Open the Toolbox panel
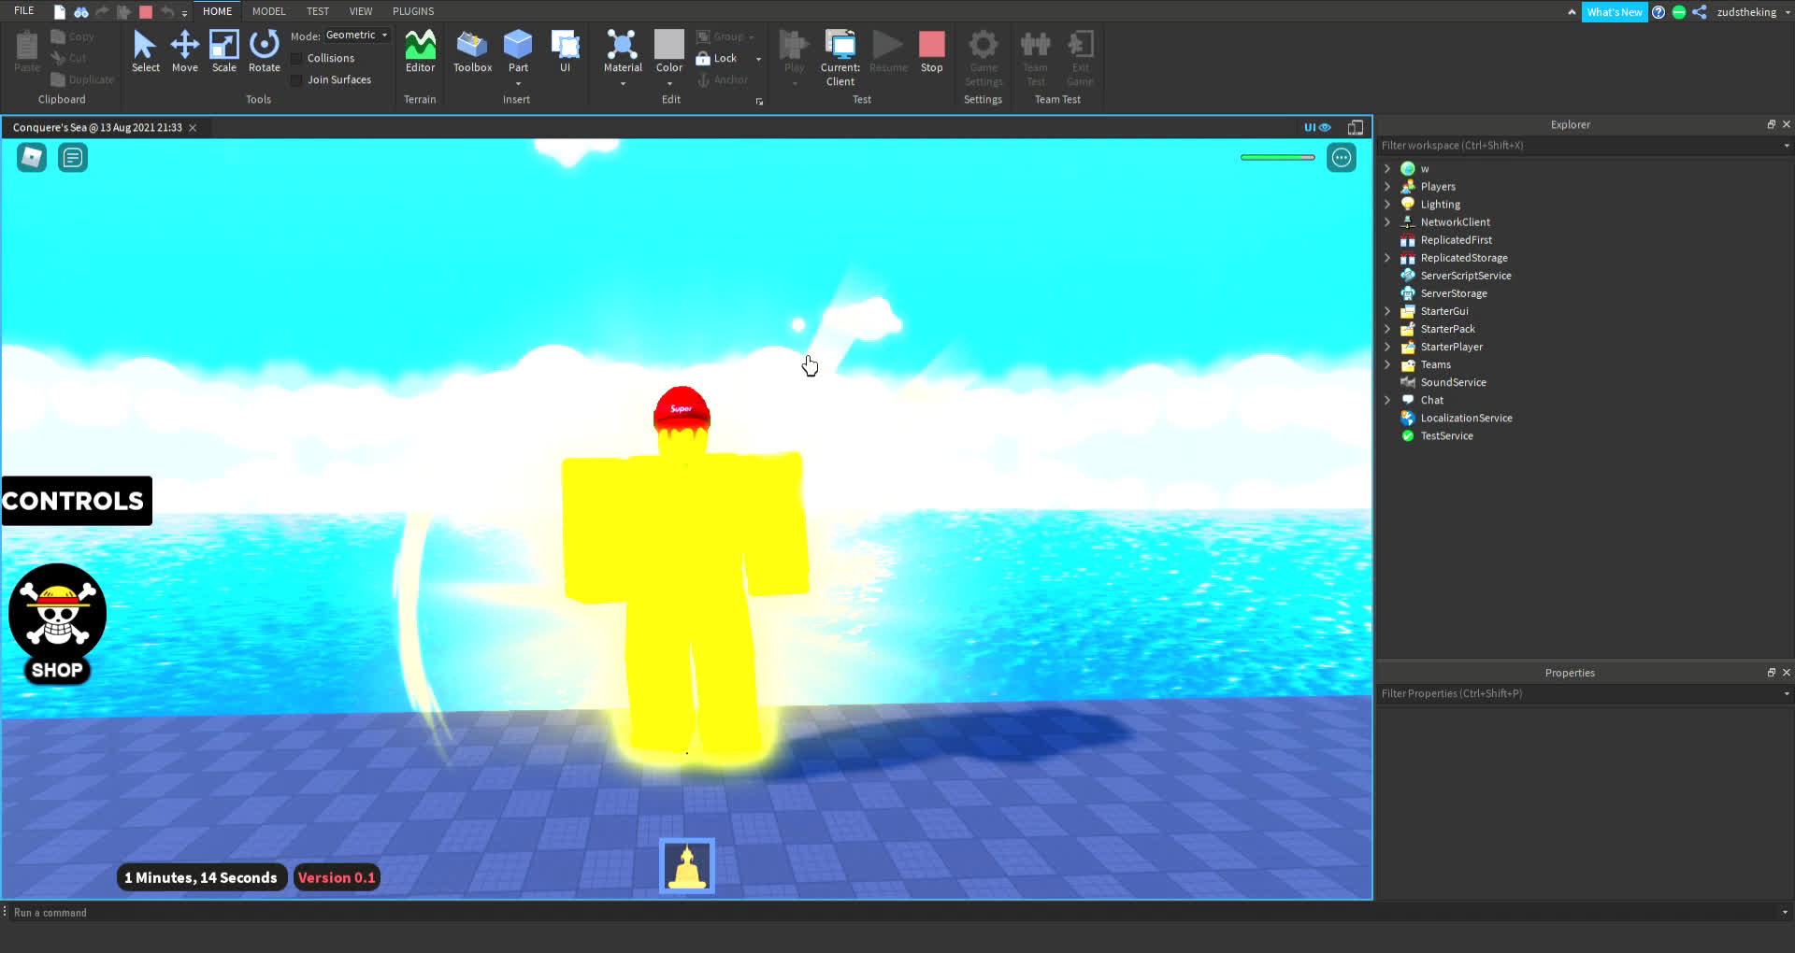Viewport: 1795px width, 953px height. click(x=472, y=51)
